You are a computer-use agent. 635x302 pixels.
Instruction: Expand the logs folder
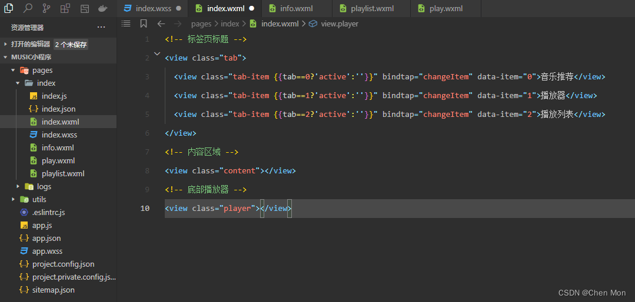click(x=18, y=186)
